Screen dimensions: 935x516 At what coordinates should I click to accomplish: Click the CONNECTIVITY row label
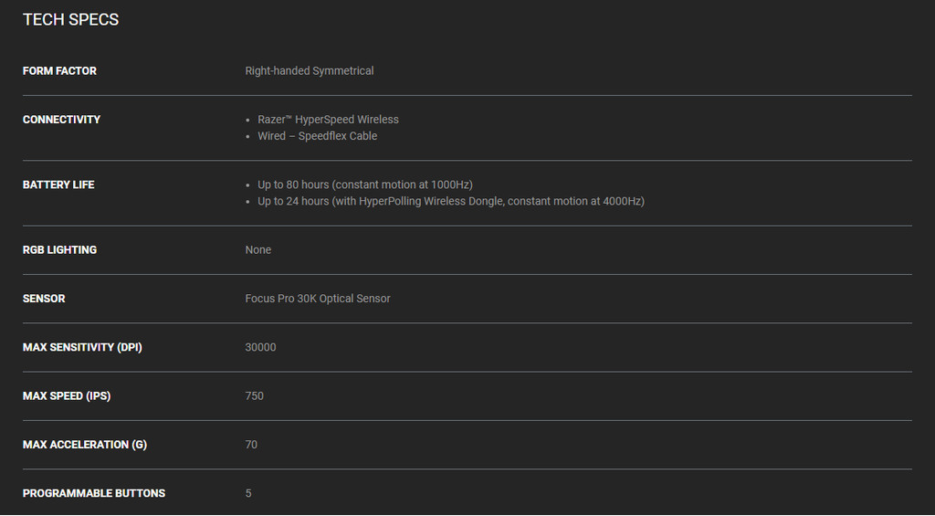click(61, 120)
